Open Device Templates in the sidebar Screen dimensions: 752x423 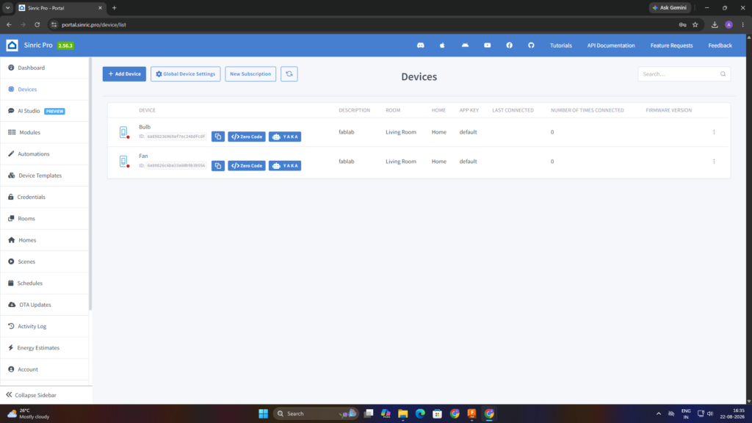click(45, 176)
